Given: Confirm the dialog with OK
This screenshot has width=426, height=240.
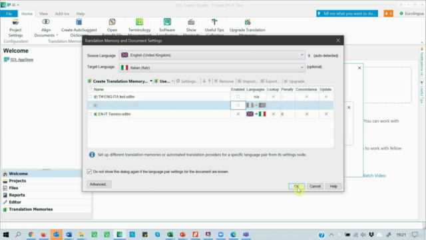Looking at the screenshot, I should [x=296, y=186].
